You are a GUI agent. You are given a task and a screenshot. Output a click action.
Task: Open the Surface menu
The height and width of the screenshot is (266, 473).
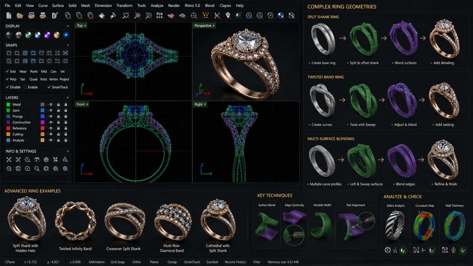pyautogui.click(x=58, y=6)
